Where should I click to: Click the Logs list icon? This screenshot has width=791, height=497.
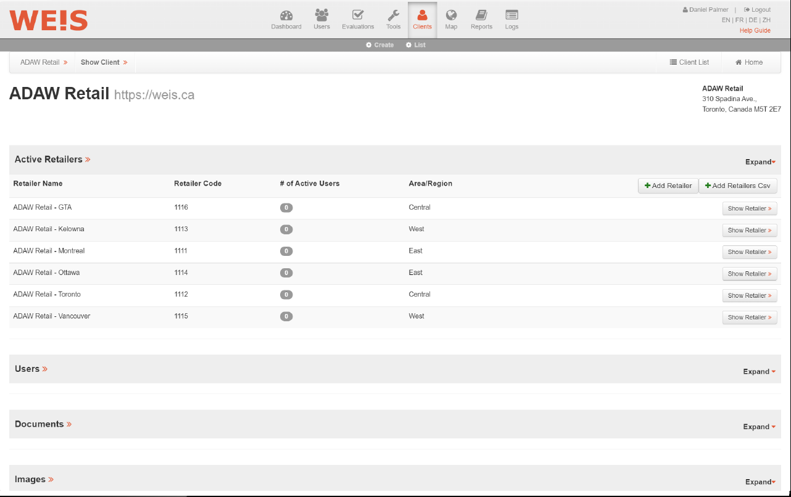511,15
